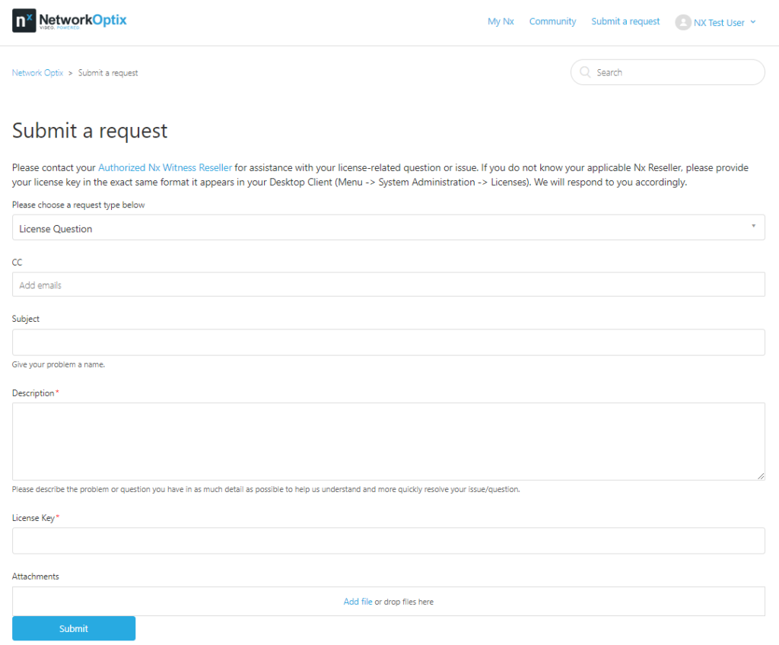Image resolution: width=779 pixels, height=645 pixels.
Task: Click the CC label
Action: [17, 262]
